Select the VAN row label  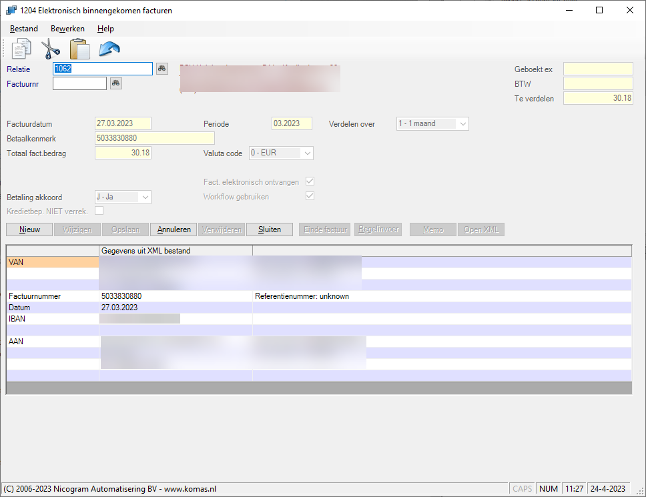coord(53,262)
